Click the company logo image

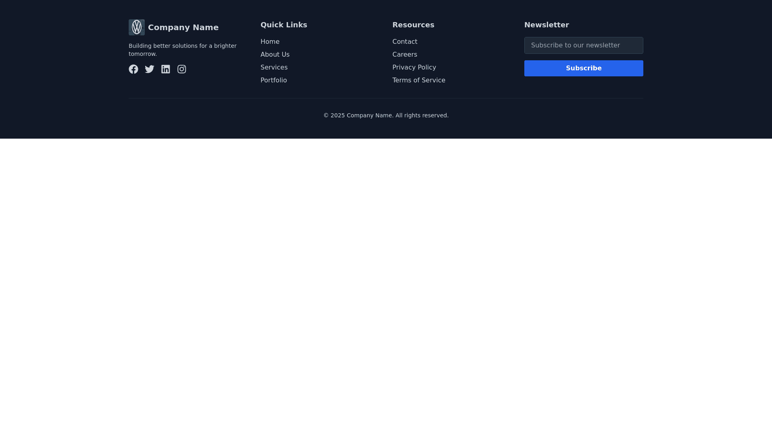click(137, 27)
